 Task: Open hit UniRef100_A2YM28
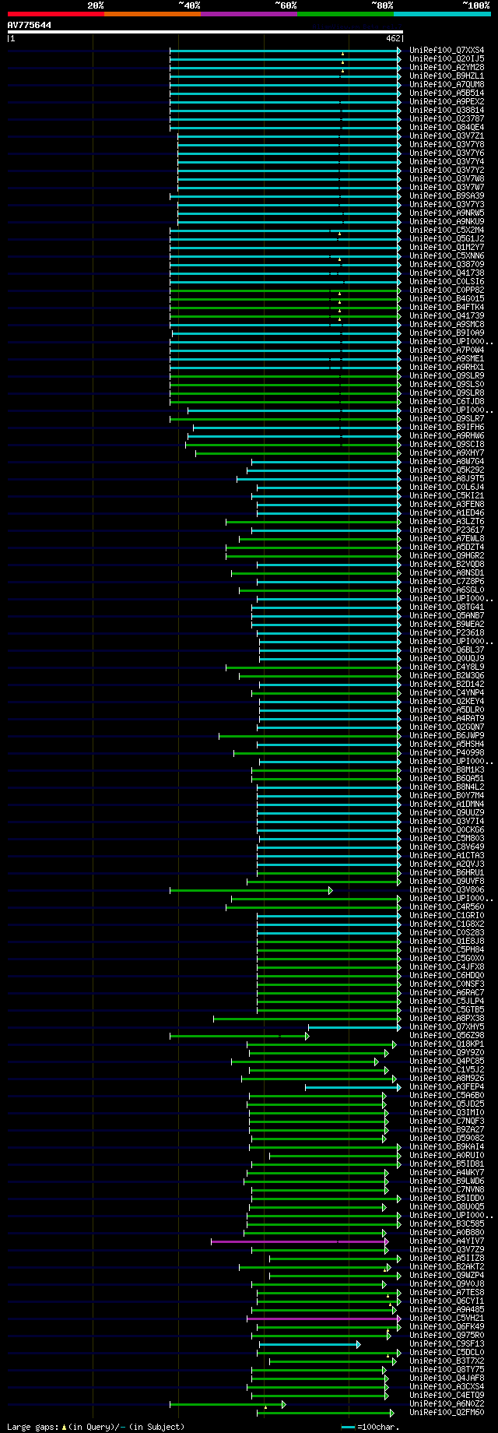(x=447, y=67)
